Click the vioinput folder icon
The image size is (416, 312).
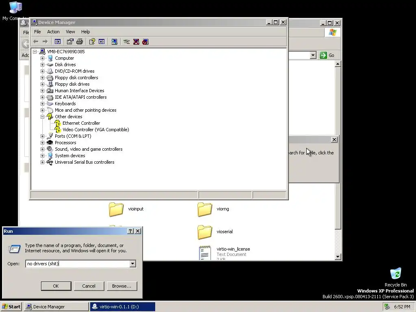tap(116, 209)
